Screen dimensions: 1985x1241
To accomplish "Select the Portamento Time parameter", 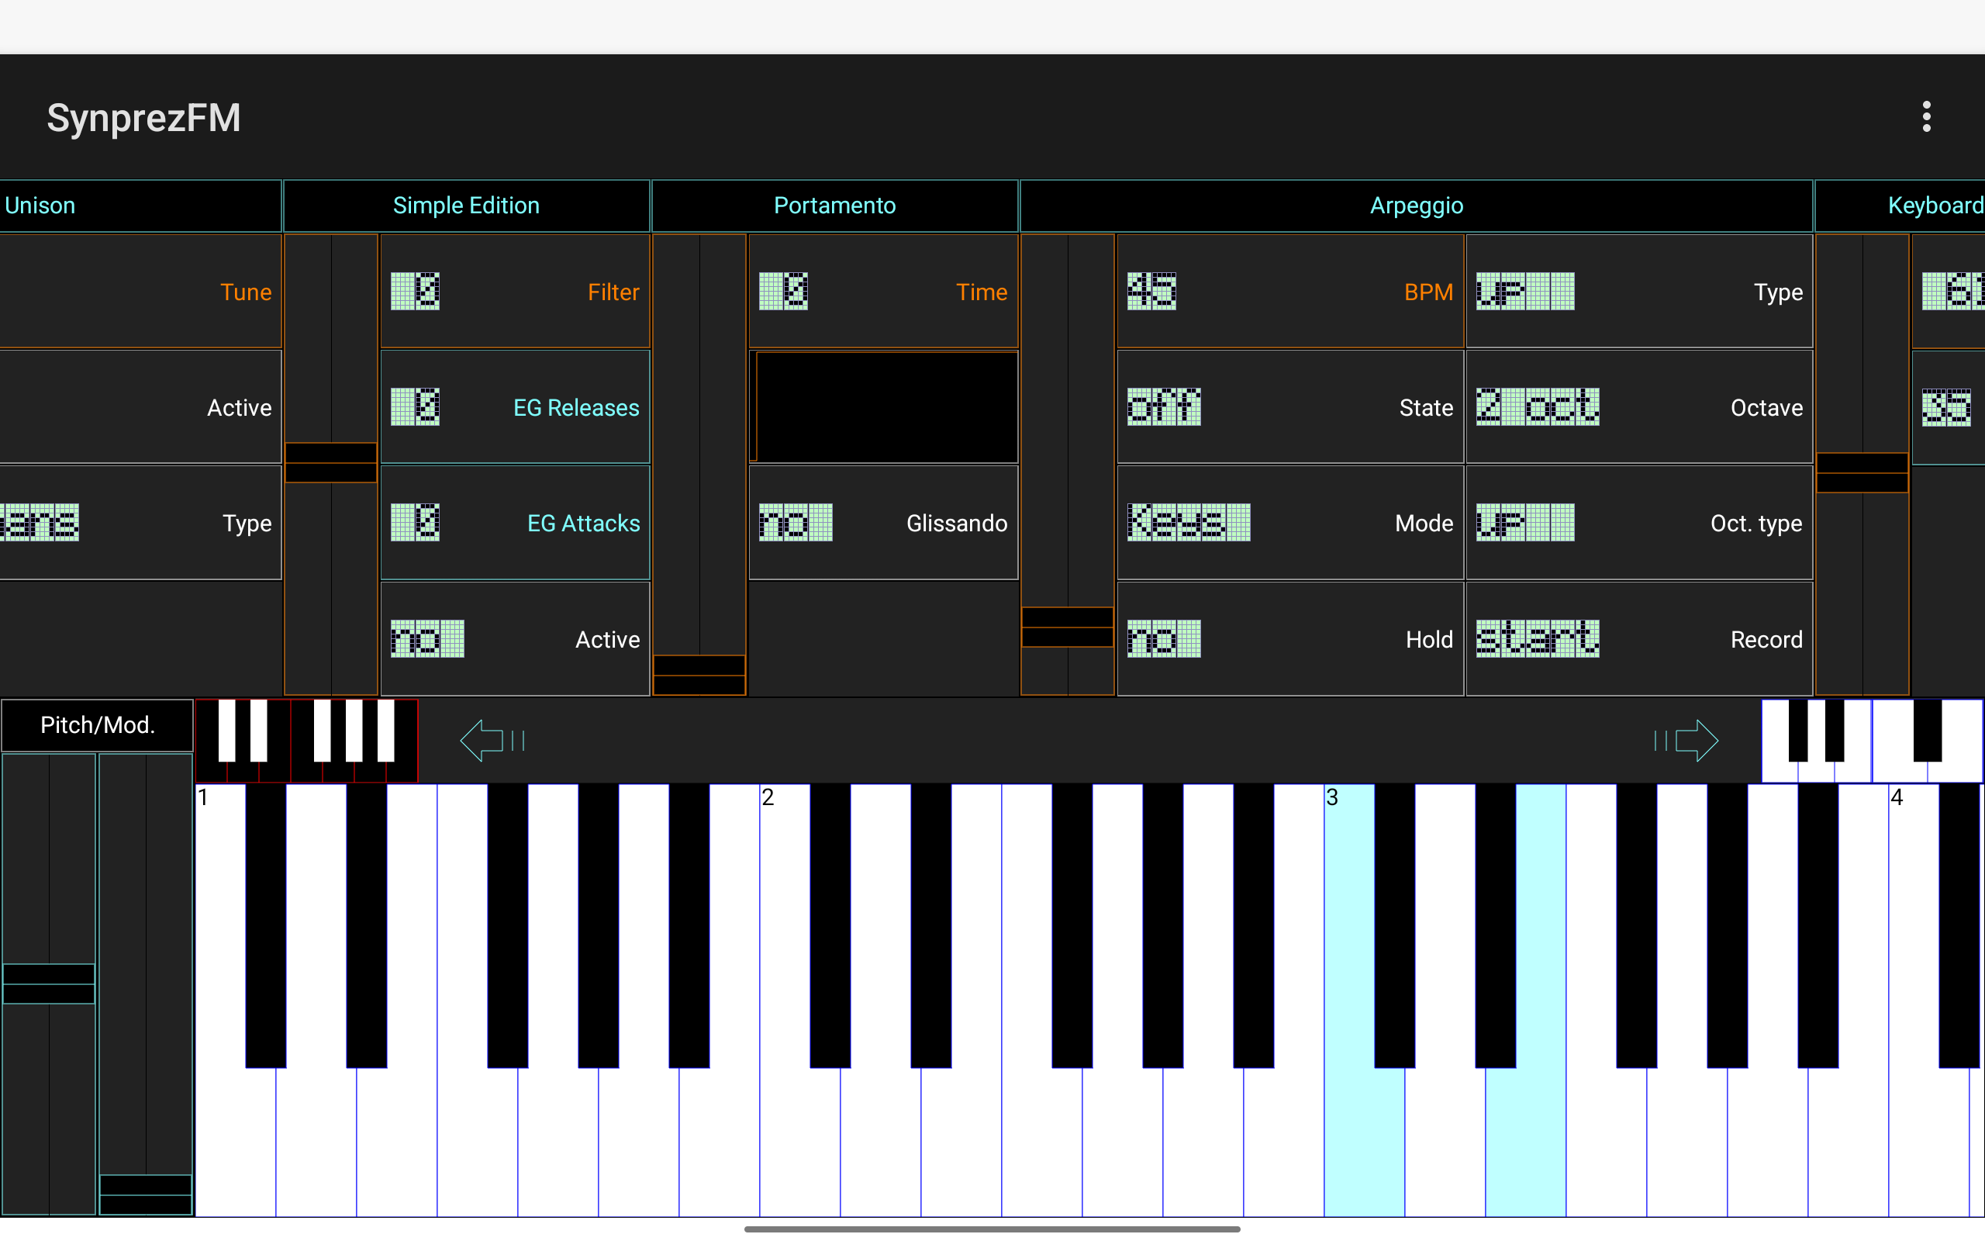I will 883,292.
